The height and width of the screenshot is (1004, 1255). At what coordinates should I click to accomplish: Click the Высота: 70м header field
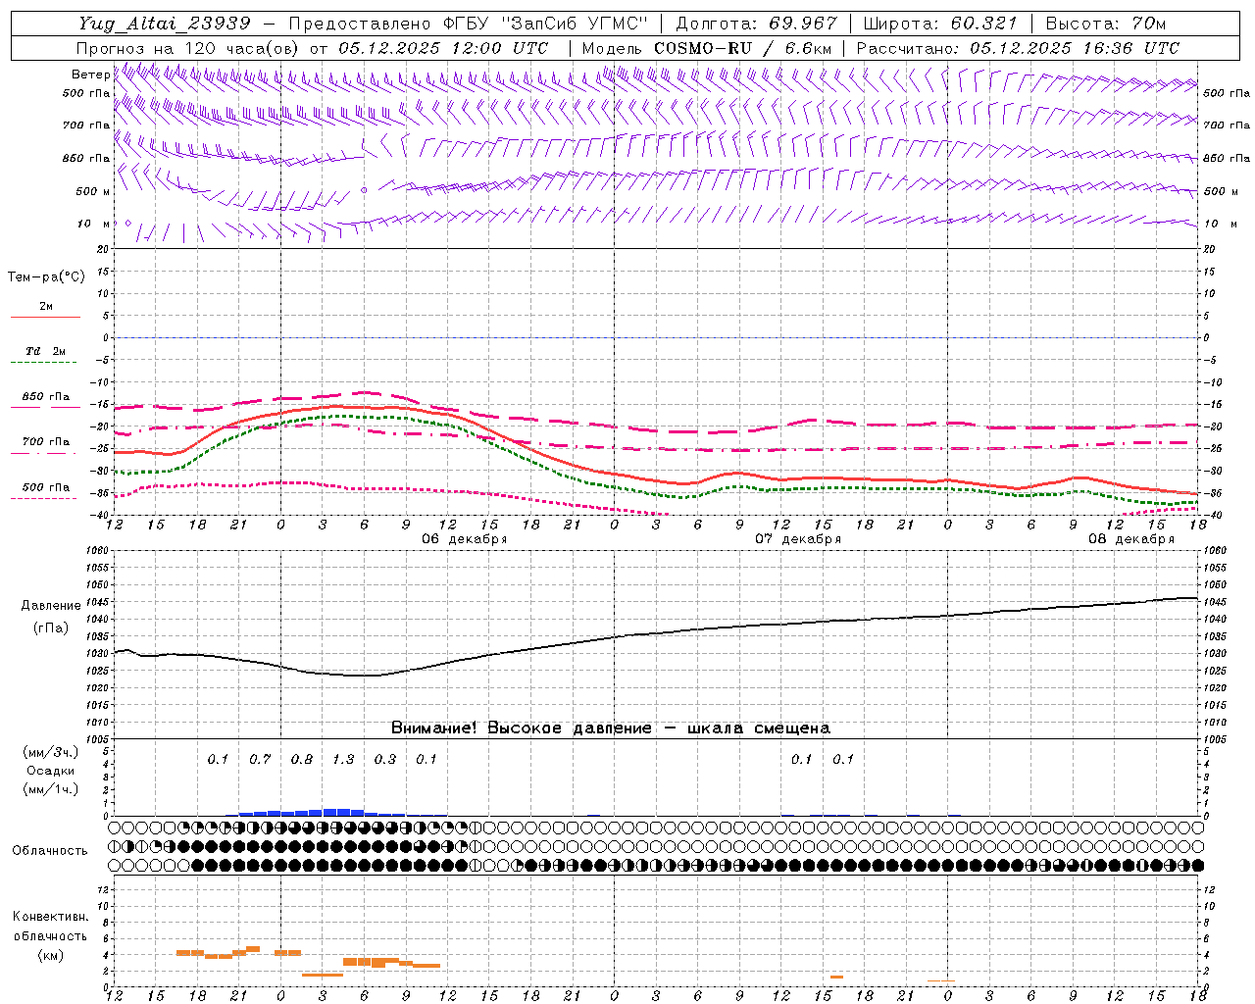[1106, 24]
